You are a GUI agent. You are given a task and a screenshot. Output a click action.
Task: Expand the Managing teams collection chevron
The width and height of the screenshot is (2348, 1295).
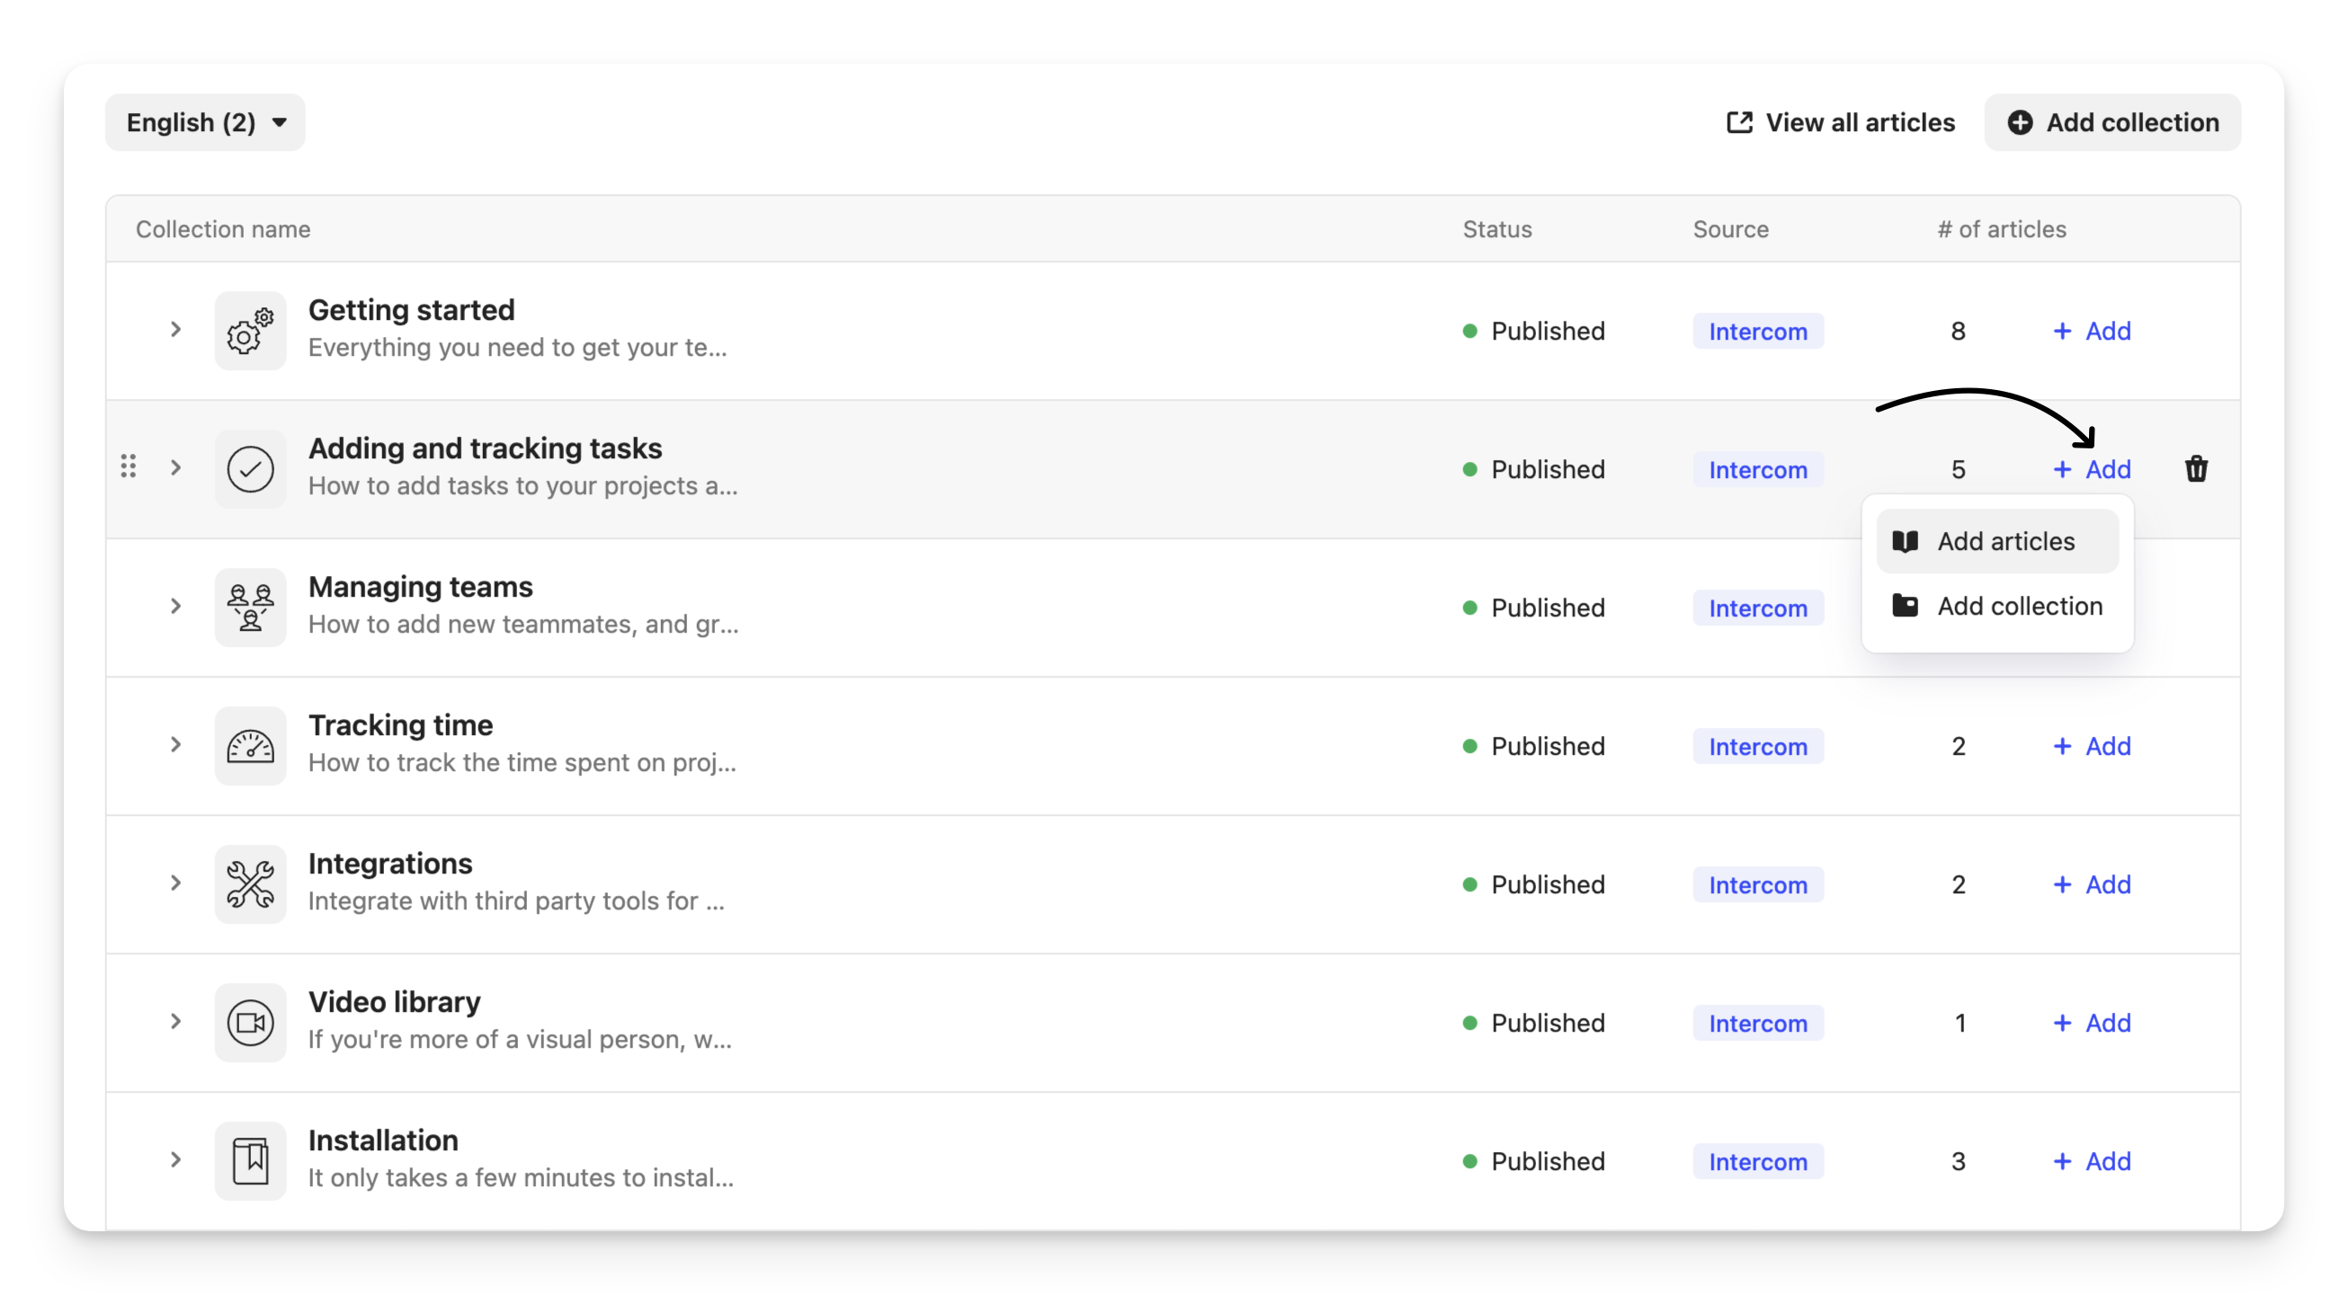pyautogui.click(x=176, y=607)
